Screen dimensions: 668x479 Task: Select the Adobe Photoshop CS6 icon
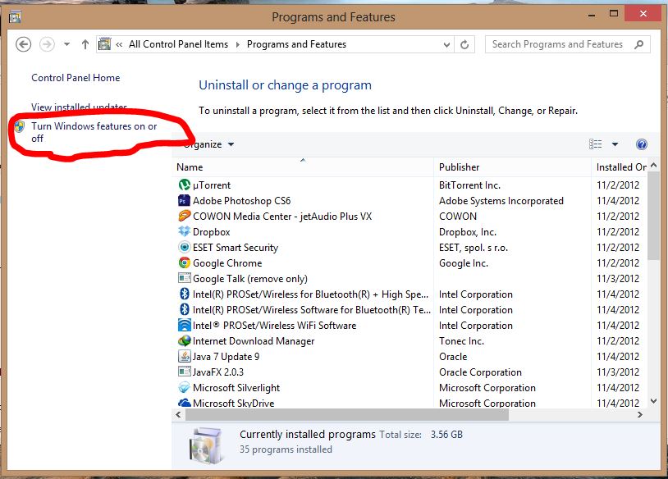pos(184,201)
